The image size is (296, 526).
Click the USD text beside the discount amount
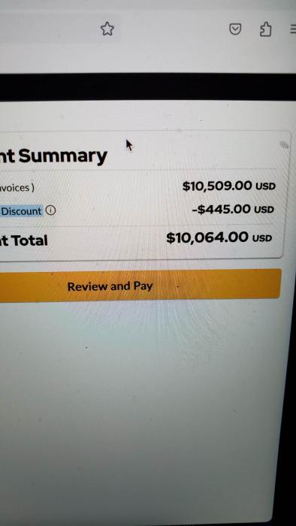pos(264,210)
